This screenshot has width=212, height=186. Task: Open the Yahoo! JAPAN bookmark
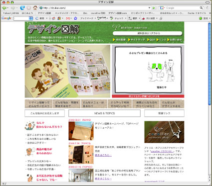click(10, 13)
